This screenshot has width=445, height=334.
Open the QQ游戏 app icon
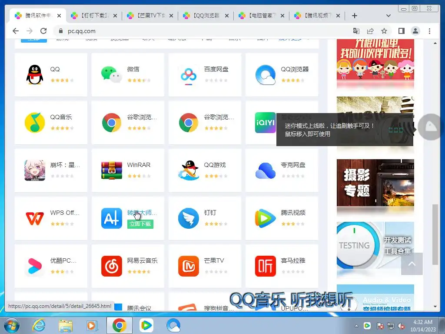tap(189, 170)
